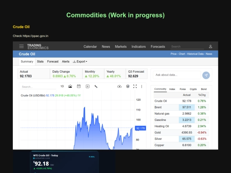This screenshot has height=173, width=231.
Task: Expand chart to fullscreen
Action: 135,86
